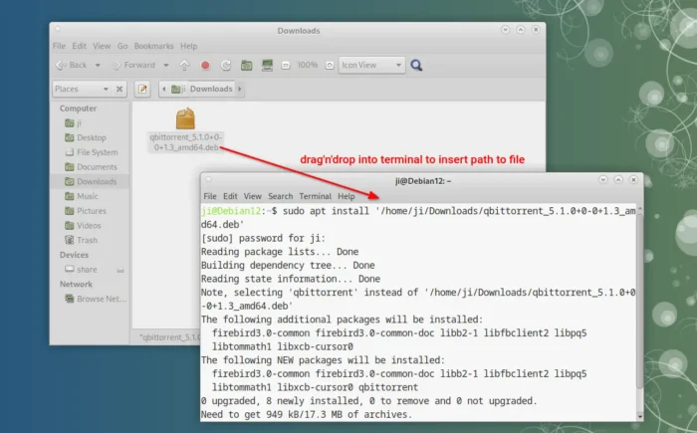Click the path bar left scroll arrow
The image size is (697, 433).
pos(164,89)
